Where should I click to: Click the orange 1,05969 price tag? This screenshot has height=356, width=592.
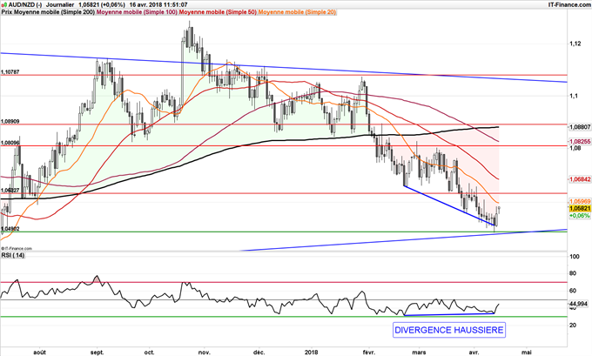(580, 202)
